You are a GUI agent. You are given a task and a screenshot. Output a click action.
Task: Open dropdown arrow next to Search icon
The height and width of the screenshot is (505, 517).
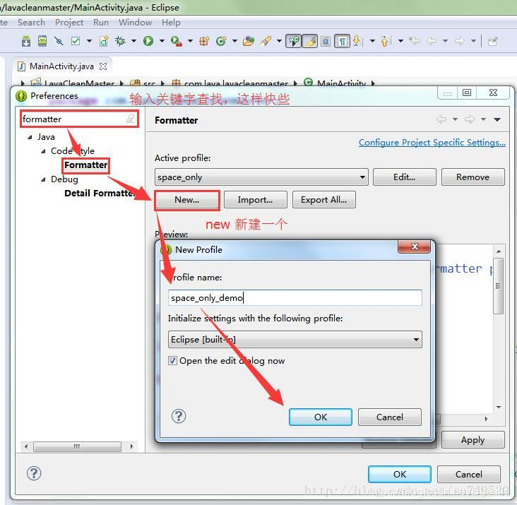point(279,41)
